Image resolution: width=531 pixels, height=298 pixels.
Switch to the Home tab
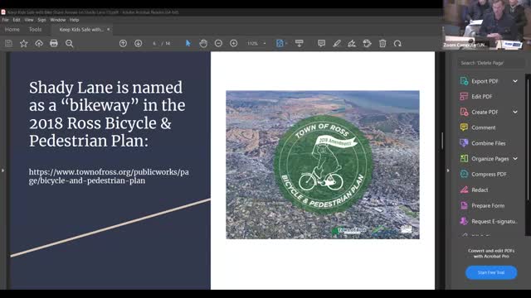coord(12,30)
